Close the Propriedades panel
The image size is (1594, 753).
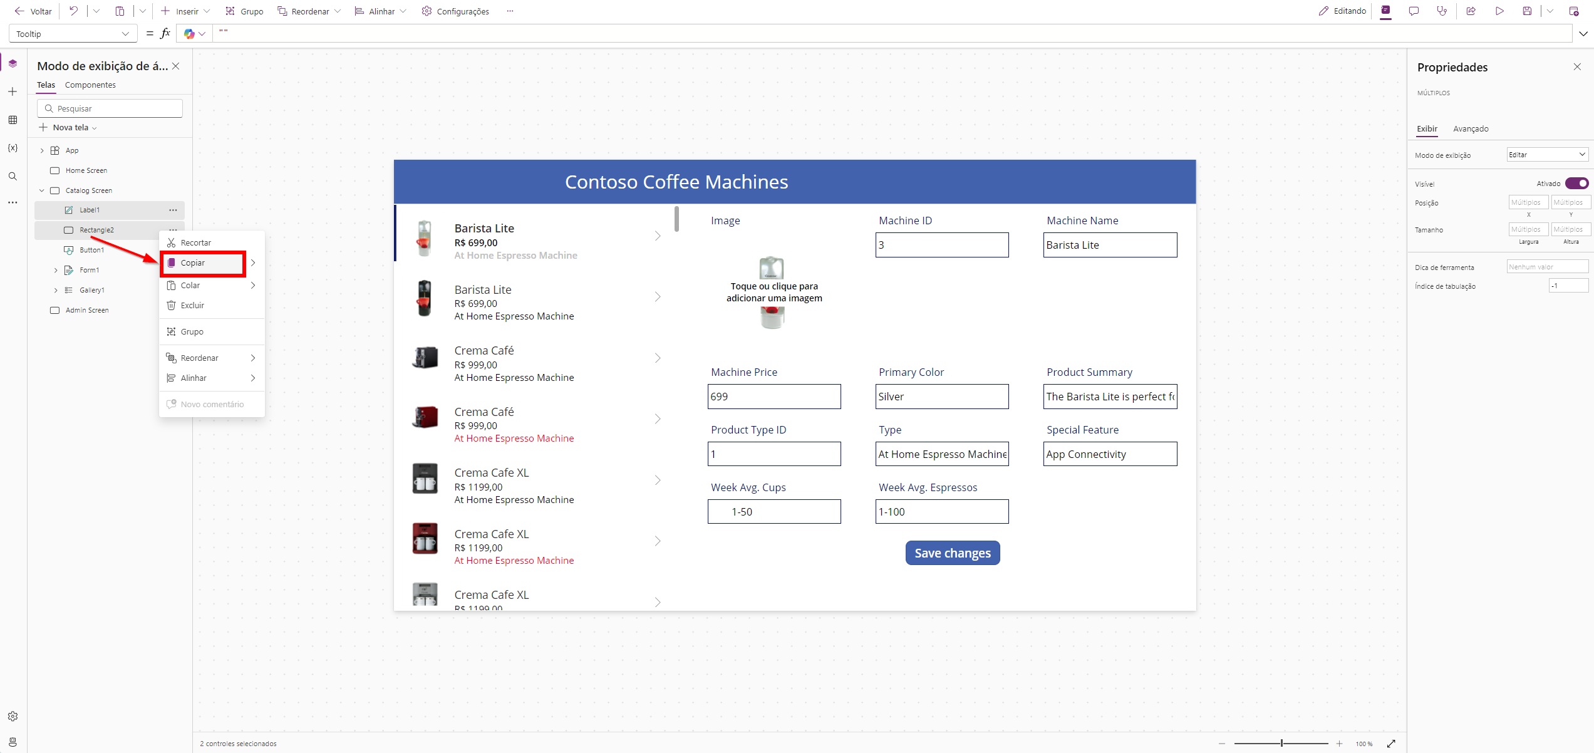pyautogui.click(x=1577, y=67)
